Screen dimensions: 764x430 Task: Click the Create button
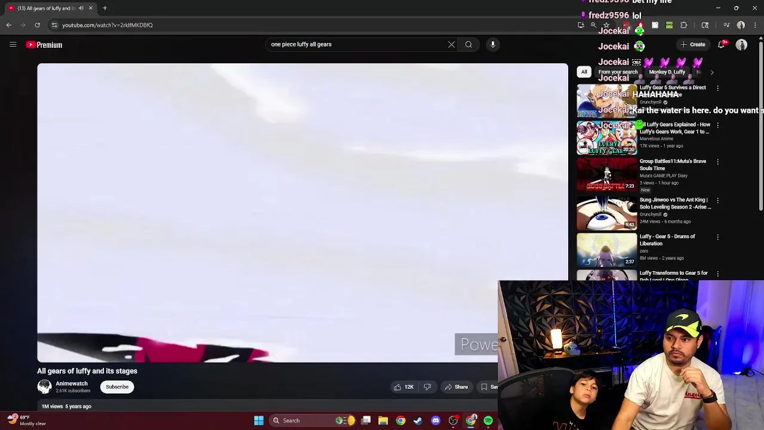point(692,45)
